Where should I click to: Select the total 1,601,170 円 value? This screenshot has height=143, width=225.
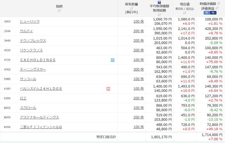(161, 137)
